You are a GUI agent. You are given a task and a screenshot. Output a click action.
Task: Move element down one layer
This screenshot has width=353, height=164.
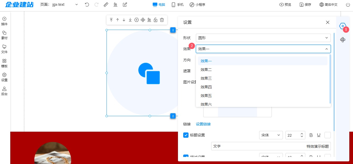coord(124,20)
